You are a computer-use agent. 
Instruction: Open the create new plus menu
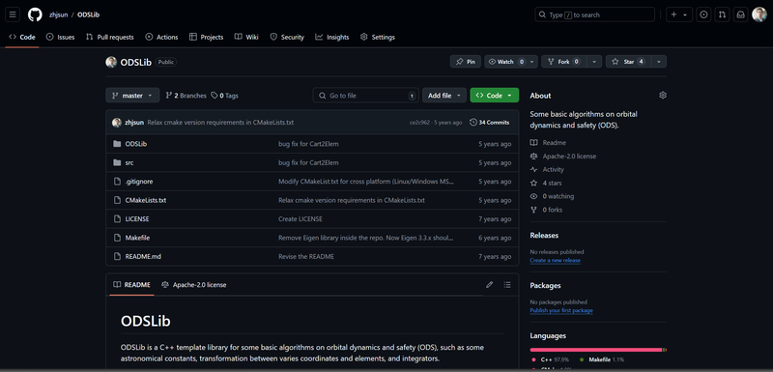(x=679, y=14)
